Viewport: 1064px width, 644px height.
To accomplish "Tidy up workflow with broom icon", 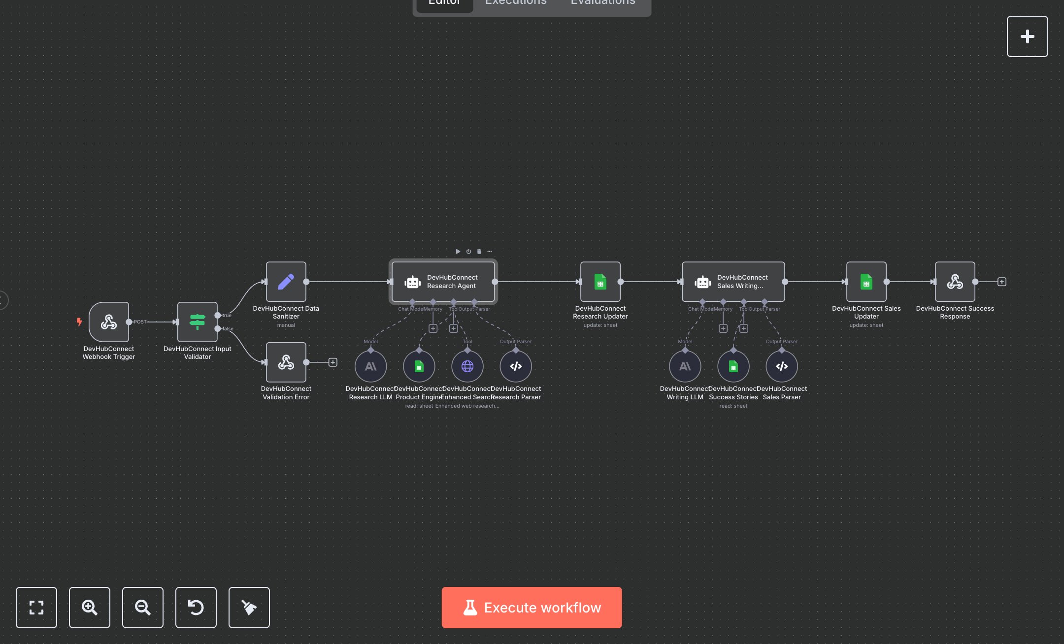I will click(249, 608).
